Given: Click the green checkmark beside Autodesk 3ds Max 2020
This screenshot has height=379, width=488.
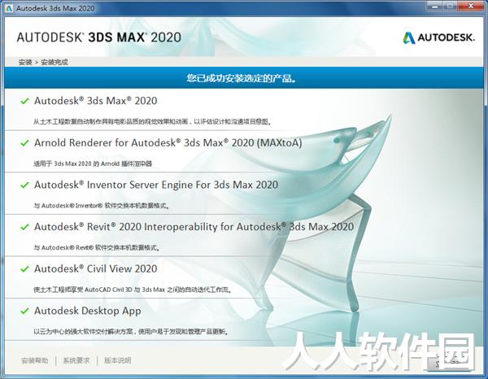Looking at the screenshot, I should click(x=24, y=101).
